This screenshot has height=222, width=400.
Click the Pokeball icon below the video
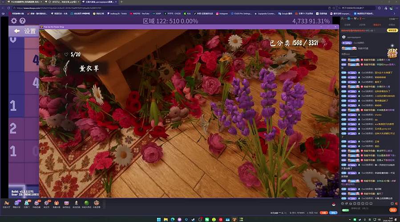click(x=334, y=204)
